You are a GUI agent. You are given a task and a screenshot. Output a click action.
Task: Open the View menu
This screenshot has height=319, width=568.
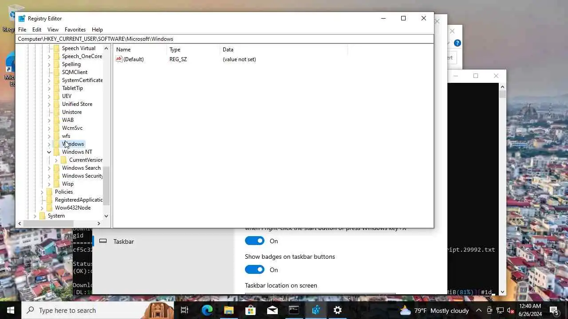tap(53, 30)
